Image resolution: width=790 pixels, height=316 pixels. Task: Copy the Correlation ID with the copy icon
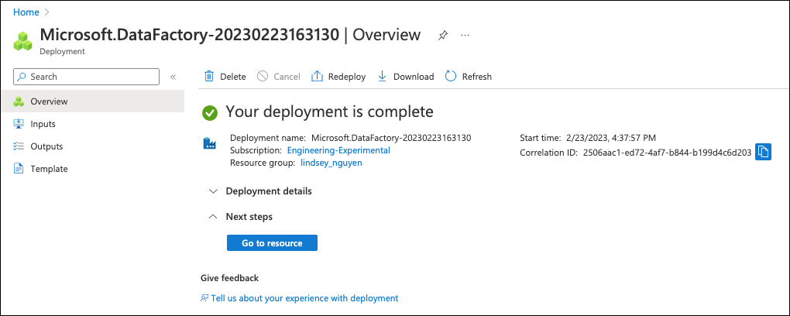tap(764, 152)
